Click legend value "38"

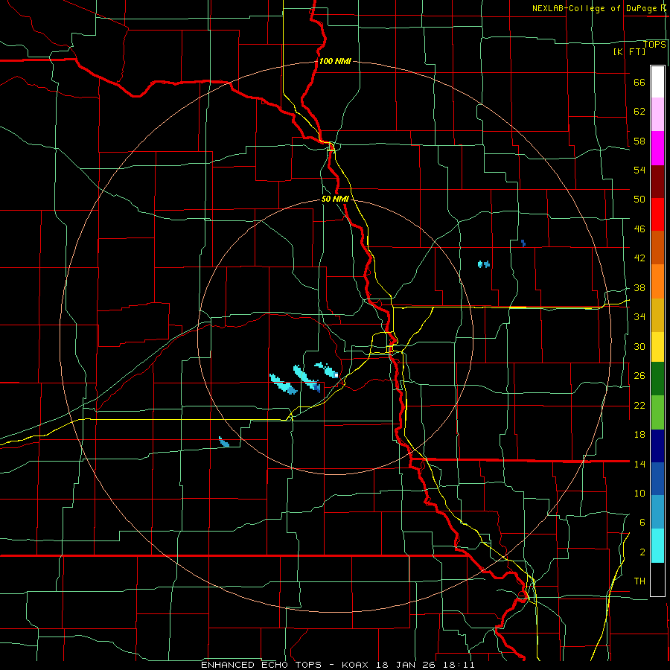pyautogui.click(x=639, y=288)
